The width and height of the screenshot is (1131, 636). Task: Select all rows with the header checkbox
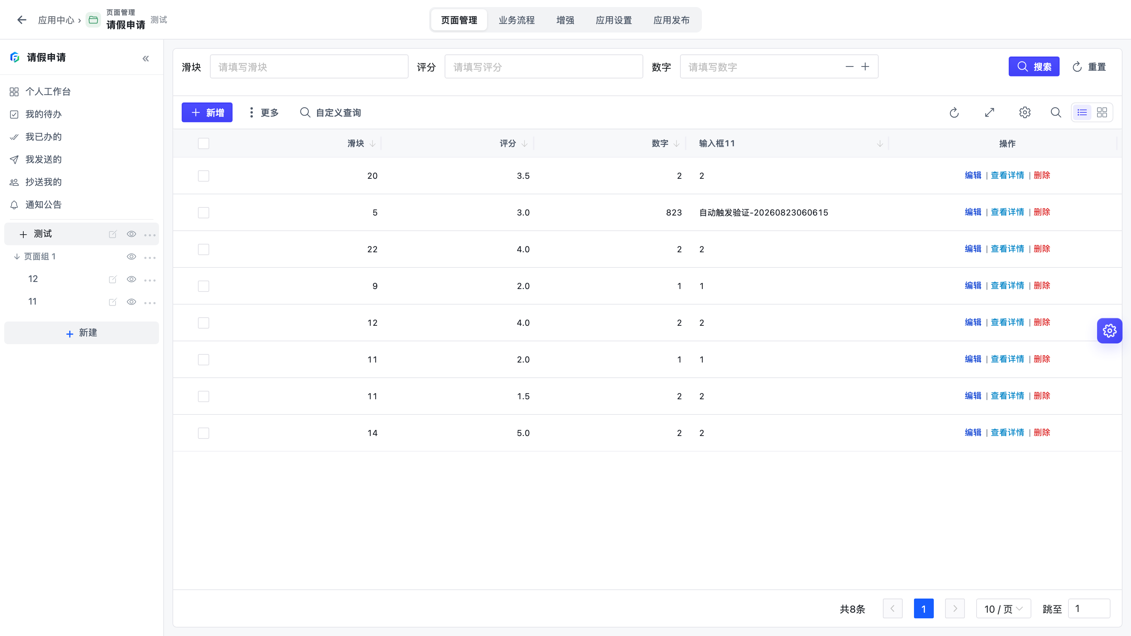pyautogui.click(x=203, y=143)
